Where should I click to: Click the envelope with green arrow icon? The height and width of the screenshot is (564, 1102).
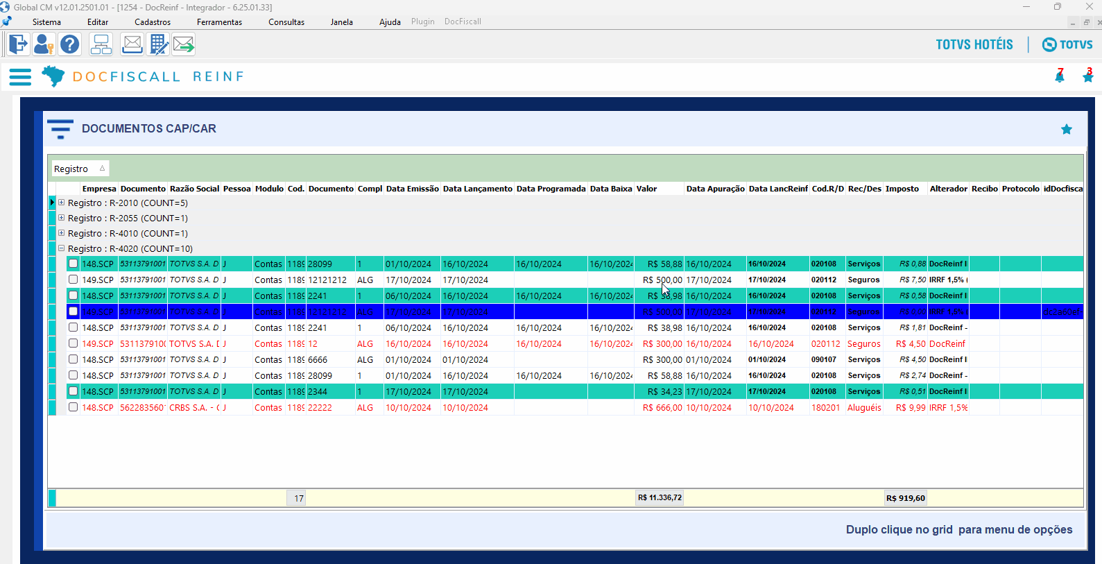pos(184,44)
